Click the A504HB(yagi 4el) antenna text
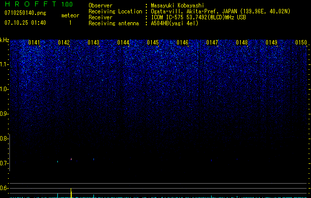Screen dimensions: 311x198 point(175,23)
